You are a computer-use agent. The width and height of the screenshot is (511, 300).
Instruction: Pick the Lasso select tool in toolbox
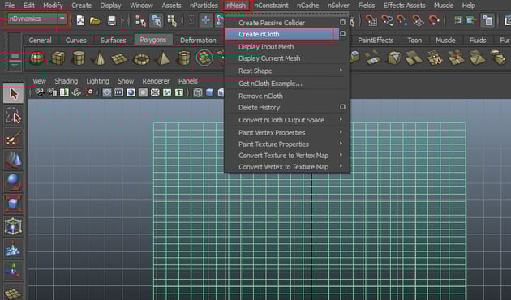[x=13, y=115]
